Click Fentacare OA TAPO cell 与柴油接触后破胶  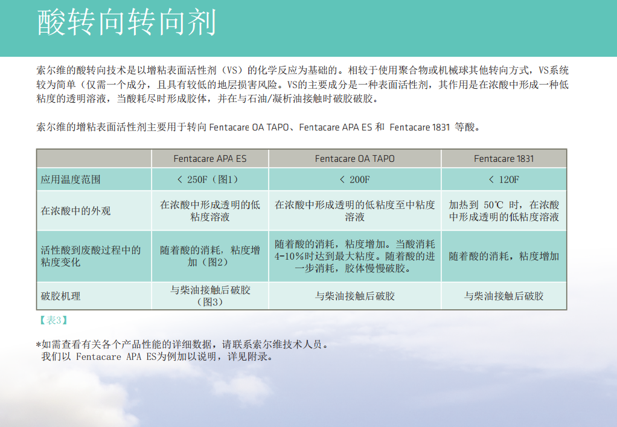pyautogui.click(x=354, y=296)
